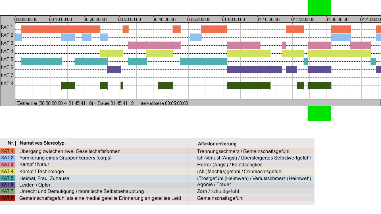The height and width of the screenshot is (214, 381).
Task: Click the 00:40:00:00 time label
Action: click(x=164, y=19)
